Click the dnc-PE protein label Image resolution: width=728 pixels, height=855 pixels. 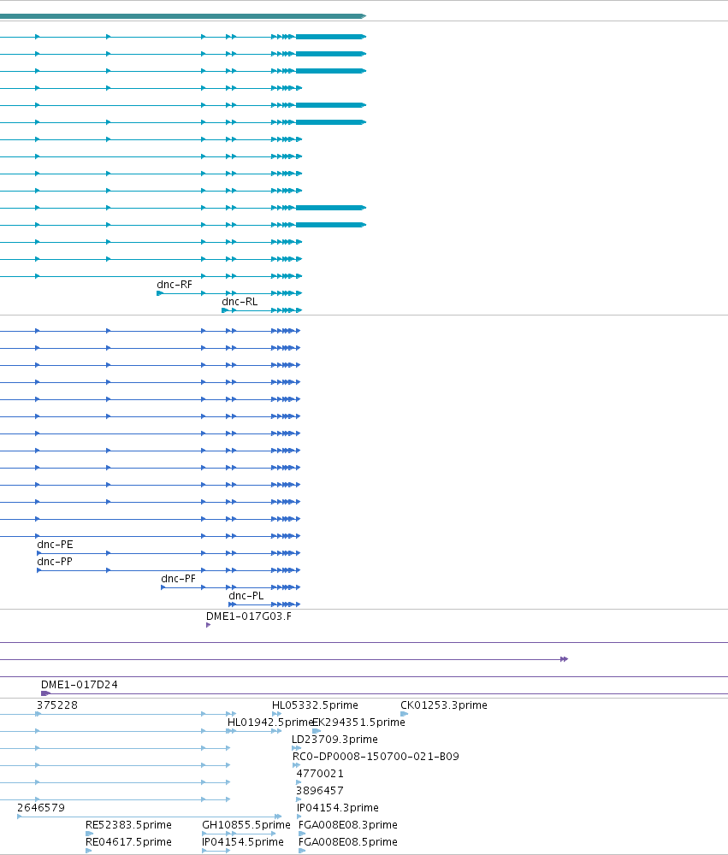(x=55, y=544)
